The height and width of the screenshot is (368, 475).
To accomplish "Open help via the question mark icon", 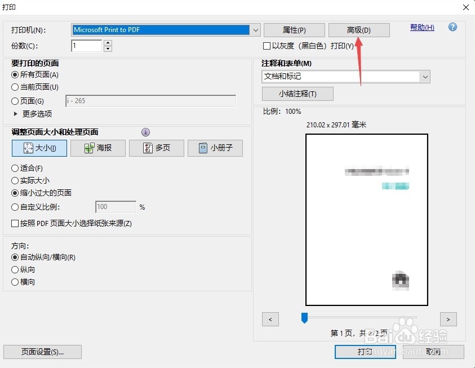I will (x=452, y=26).
